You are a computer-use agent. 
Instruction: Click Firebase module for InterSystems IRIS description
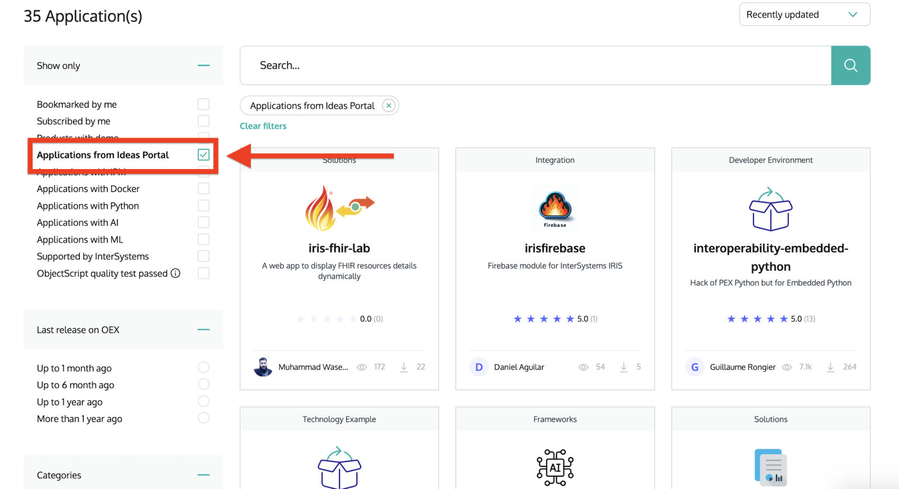555,266
